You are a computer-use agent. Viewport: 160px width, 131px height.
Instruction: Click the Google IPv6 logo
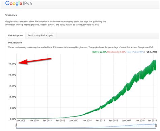pos(19,3)
